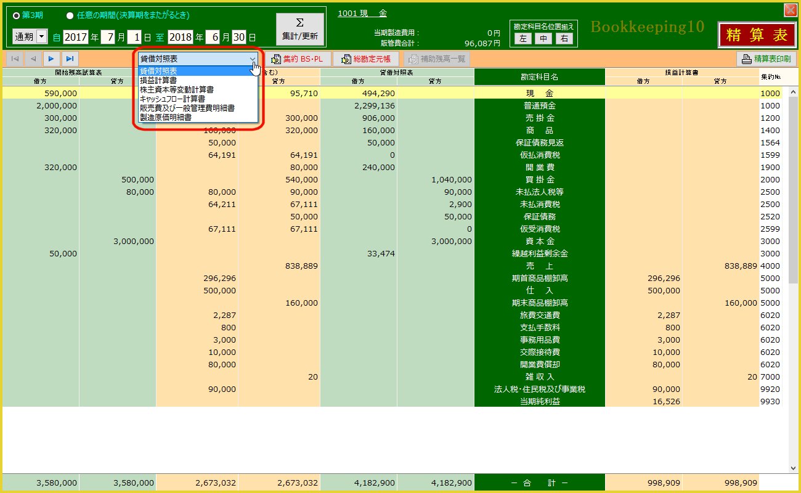Collapse the 貸借対照表 report dropdown
Image resolution: width=801 pixels, height=493 pixels.
tap(253, 59)
